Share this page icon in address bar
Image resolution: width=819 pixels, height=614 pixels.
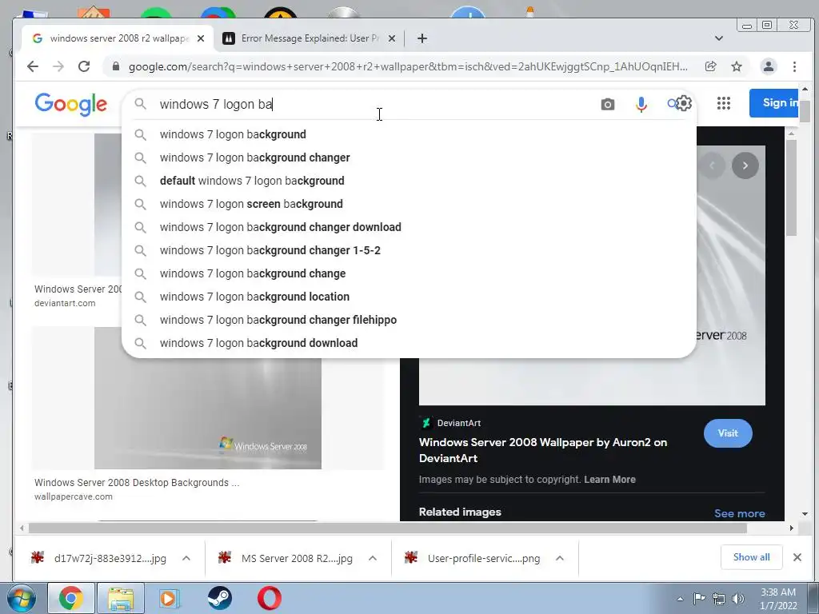coord(710,66)
